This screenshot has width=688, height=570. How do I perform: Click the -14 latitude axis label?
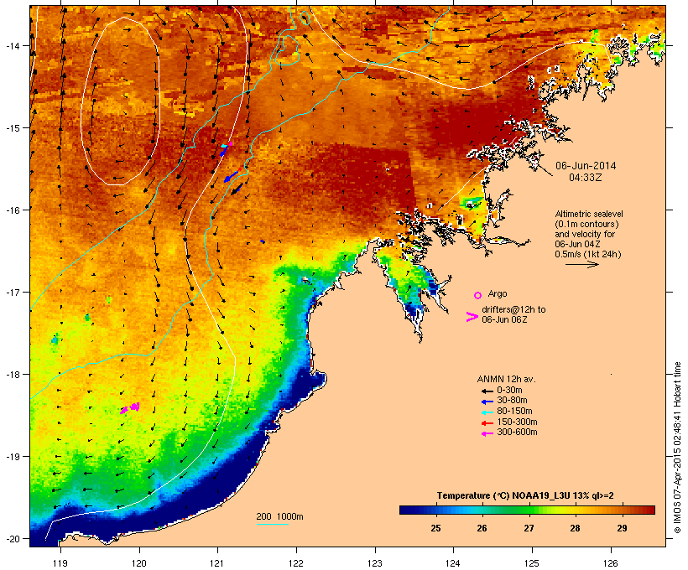point(12,46)
